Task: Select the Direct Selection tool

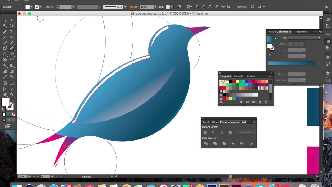Action: (x=12, y=20)
